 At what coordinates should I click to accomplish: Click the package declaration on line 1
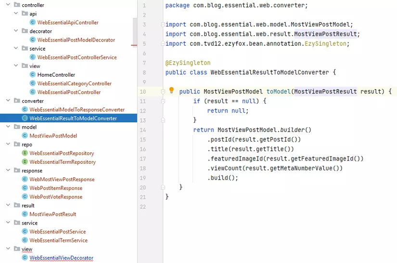point(236,5)
